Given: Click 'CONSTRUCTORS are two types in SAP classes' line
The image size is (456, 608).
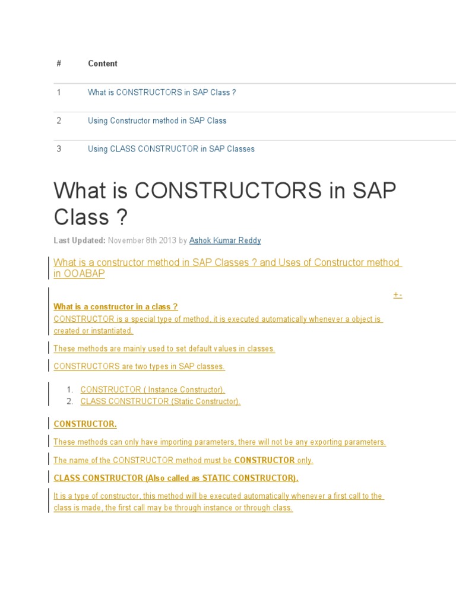Looking at the screenshot, I should (x=139, y=366).
